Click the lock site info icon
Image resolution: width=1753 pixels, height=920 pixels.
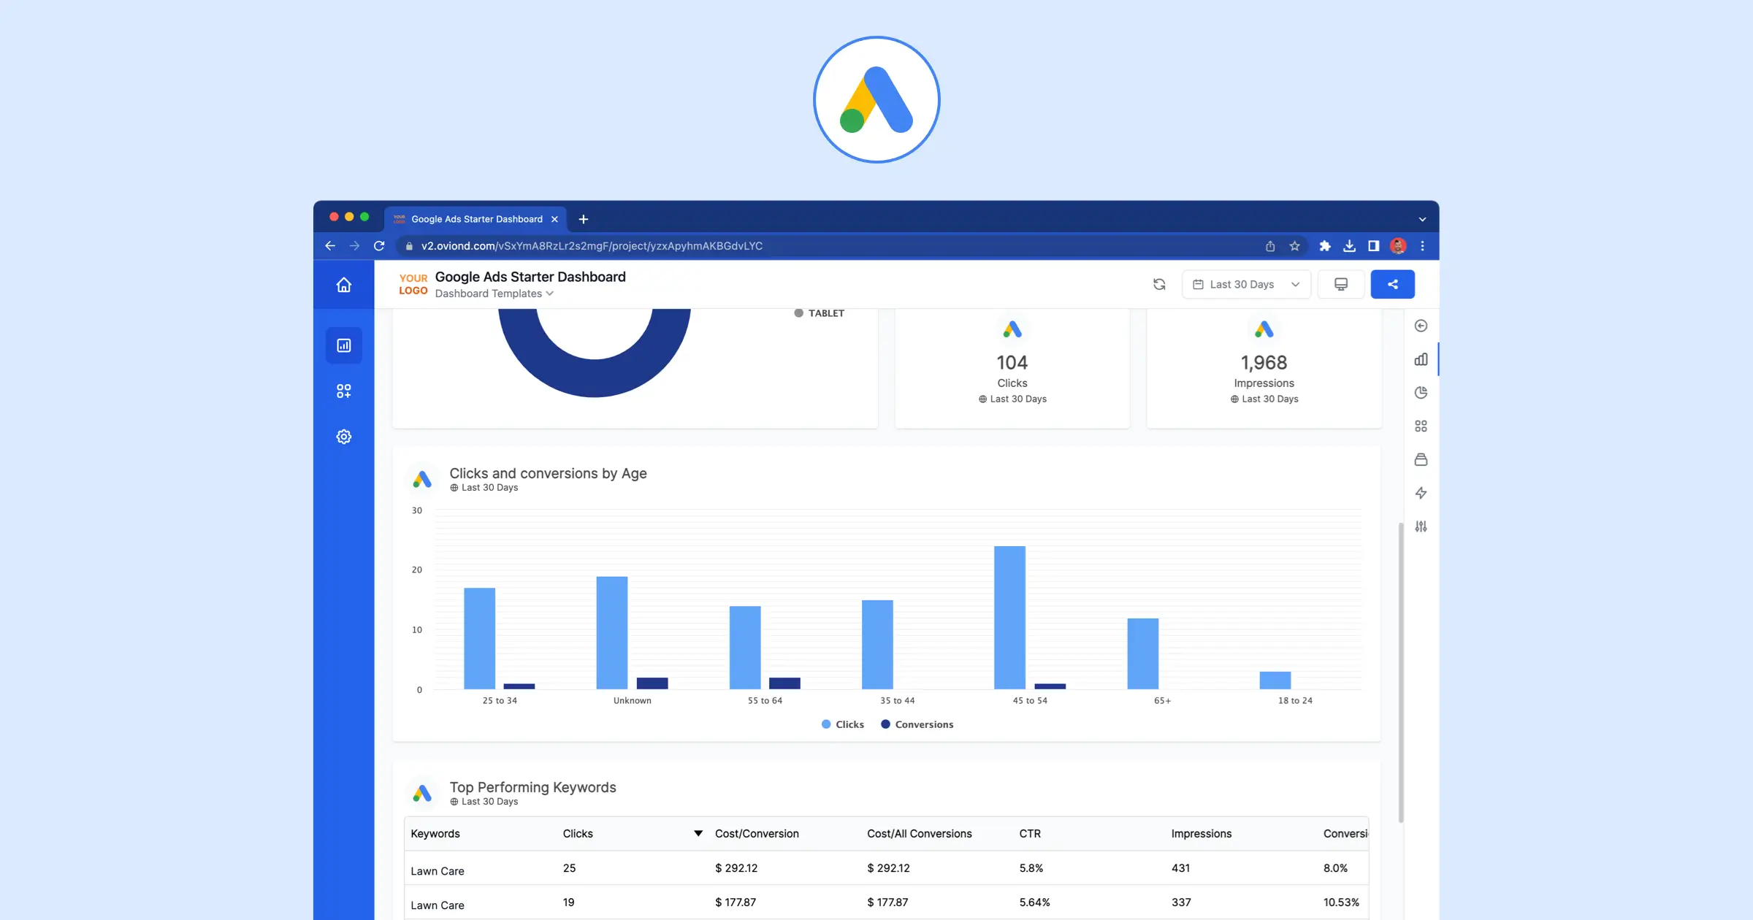pyautogui.click(x=409, y=246)
